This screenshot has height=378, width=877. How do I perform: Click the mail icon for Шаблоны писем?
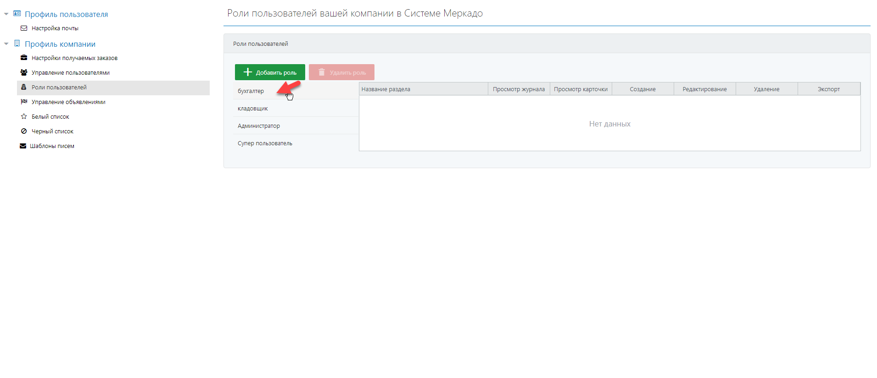(23, 146)
